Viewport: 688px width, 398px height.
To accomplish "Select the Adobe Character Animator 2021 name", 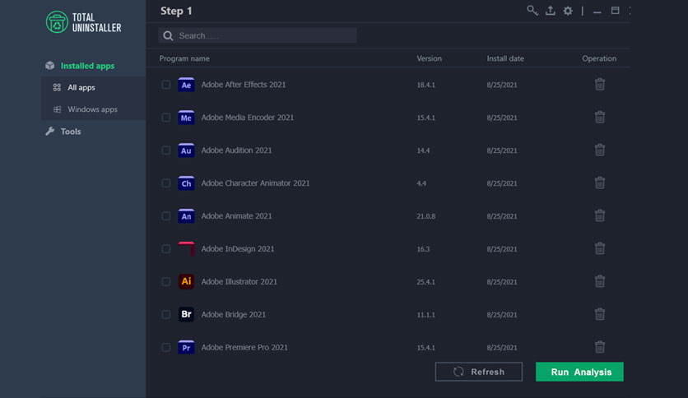I will [255, 183].
